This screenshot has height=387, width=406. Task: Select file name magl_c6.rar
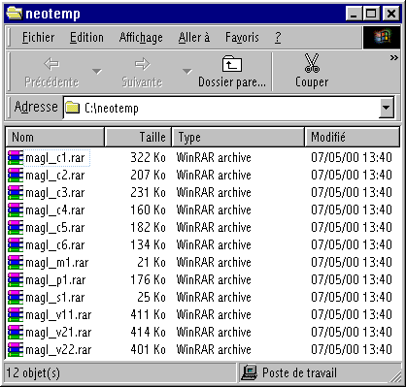click(55, 245)
